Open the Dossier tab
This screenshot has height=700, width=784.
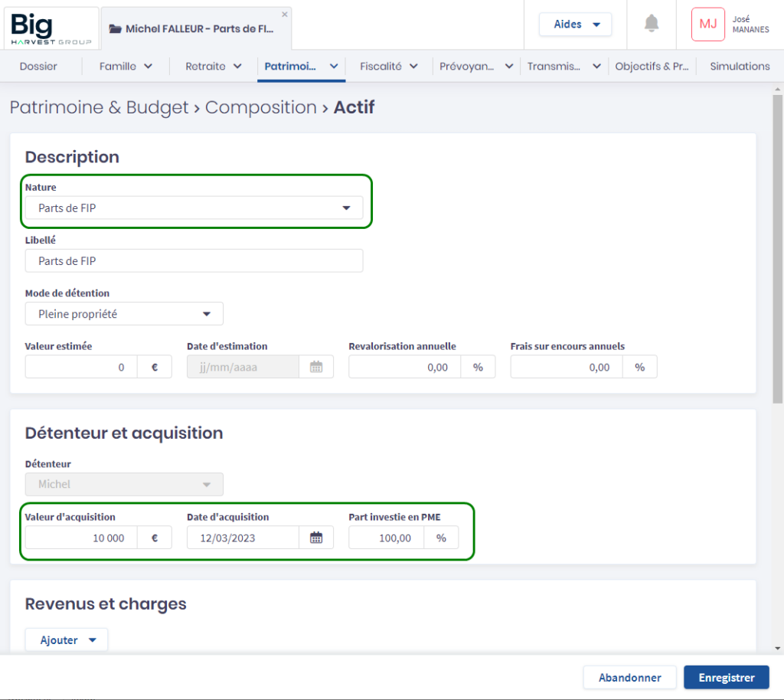pyautogui.click(x=38, y=67)
